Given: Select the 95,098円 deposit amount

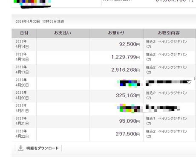Looking at the screenshot, I should (x=130, y=121).
